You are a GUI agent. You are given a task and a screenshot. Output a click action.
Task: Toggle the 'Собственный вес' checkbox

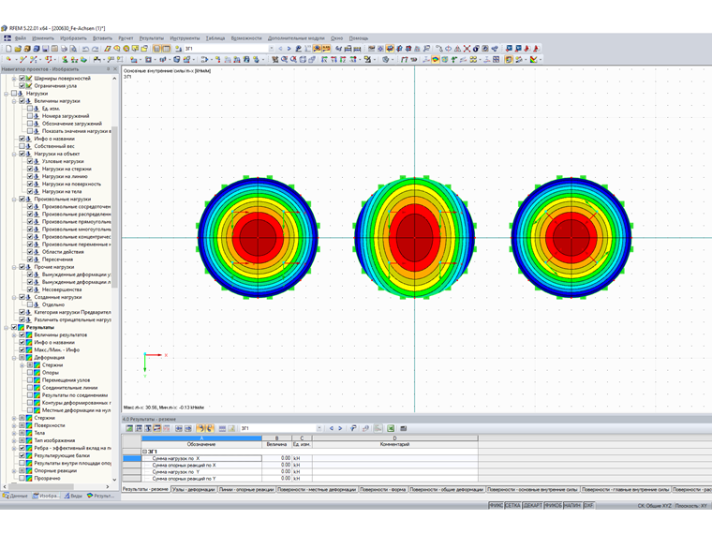tap(22, 146)
